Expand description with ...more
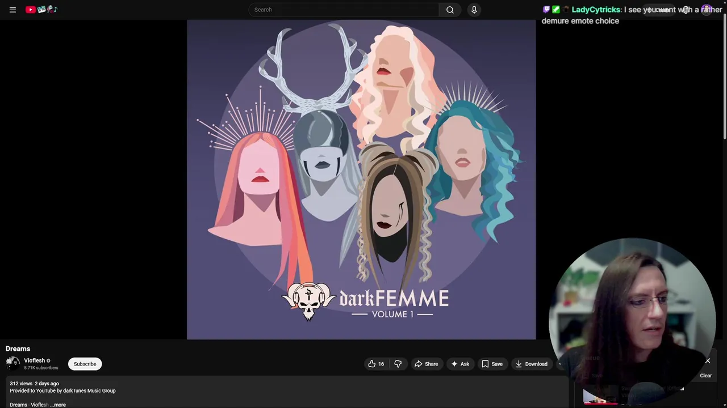The image size is (727, 408). point(58,405)
